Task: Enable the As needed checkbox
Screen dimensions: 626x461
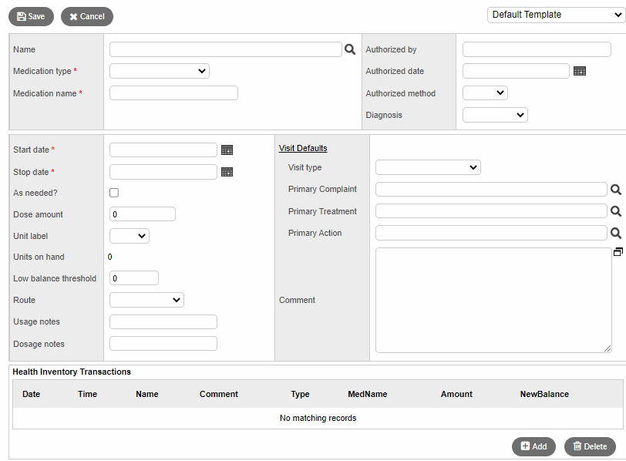Action: [x=114, y=193]
